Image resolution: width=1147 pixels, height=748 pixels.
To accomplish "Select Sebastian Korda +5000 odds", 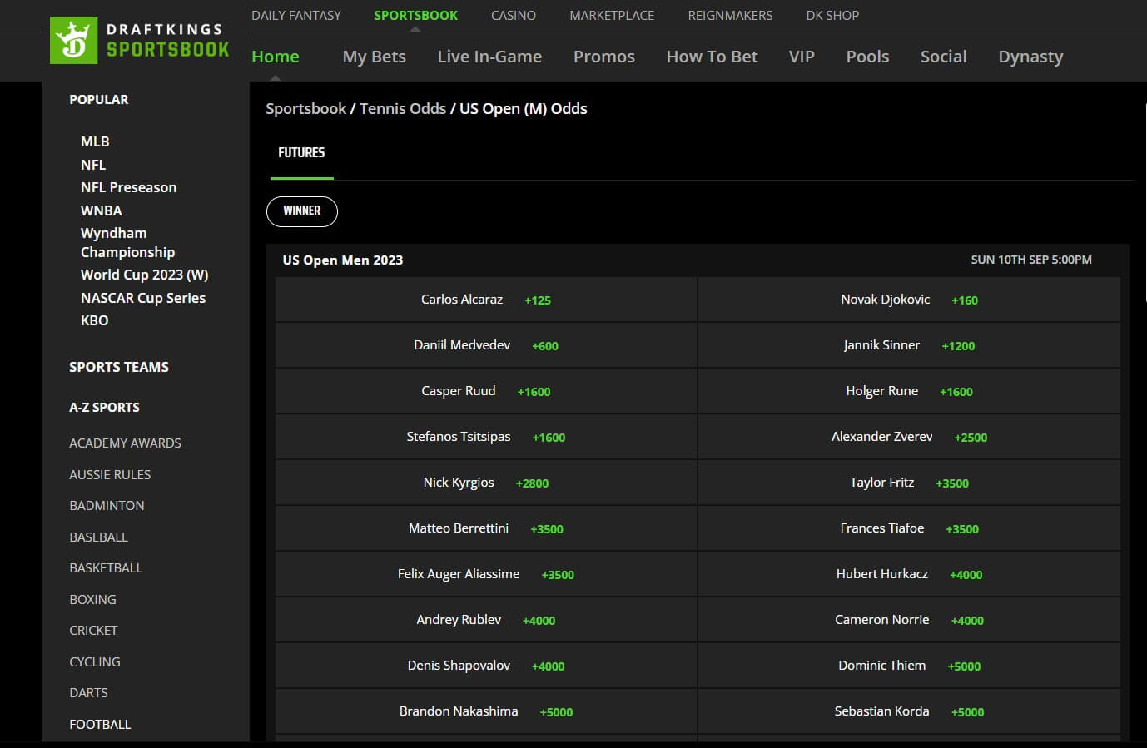I will 909,711.
